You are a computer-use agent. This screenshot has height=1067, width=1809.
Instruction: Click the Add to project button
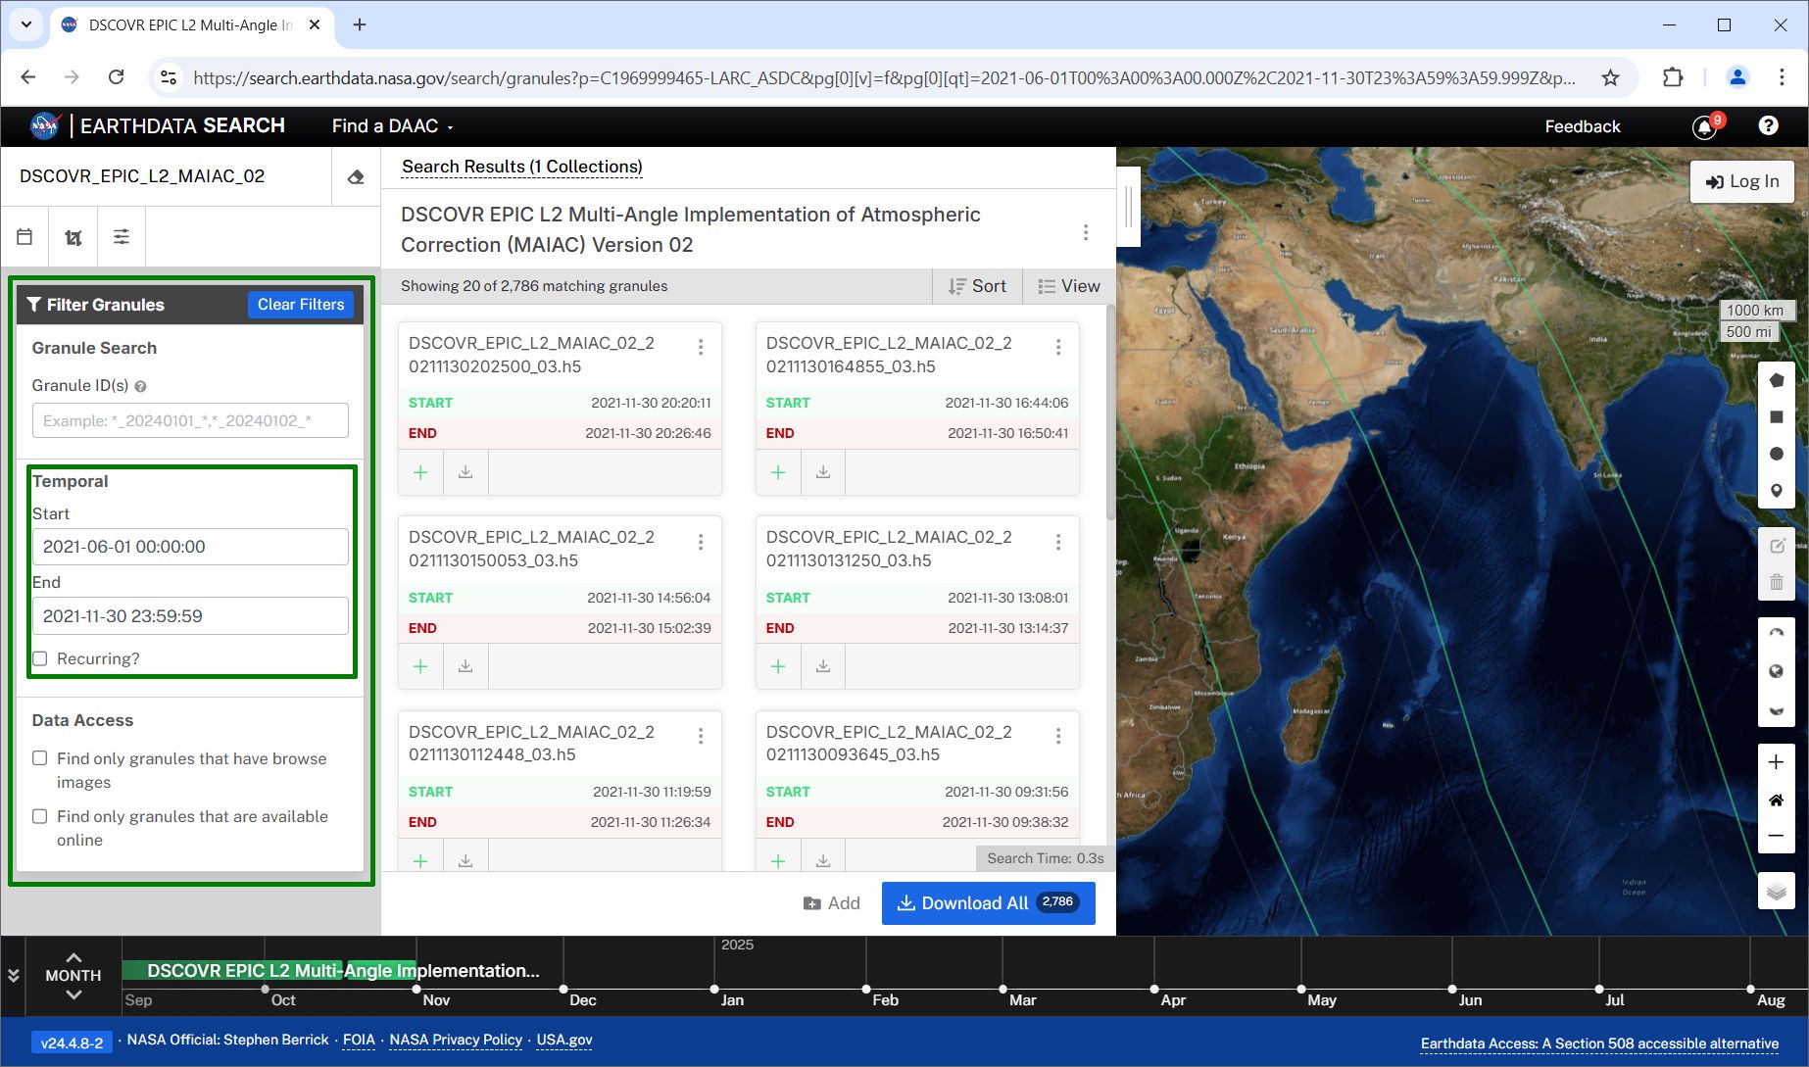click(x=832, y=903)
